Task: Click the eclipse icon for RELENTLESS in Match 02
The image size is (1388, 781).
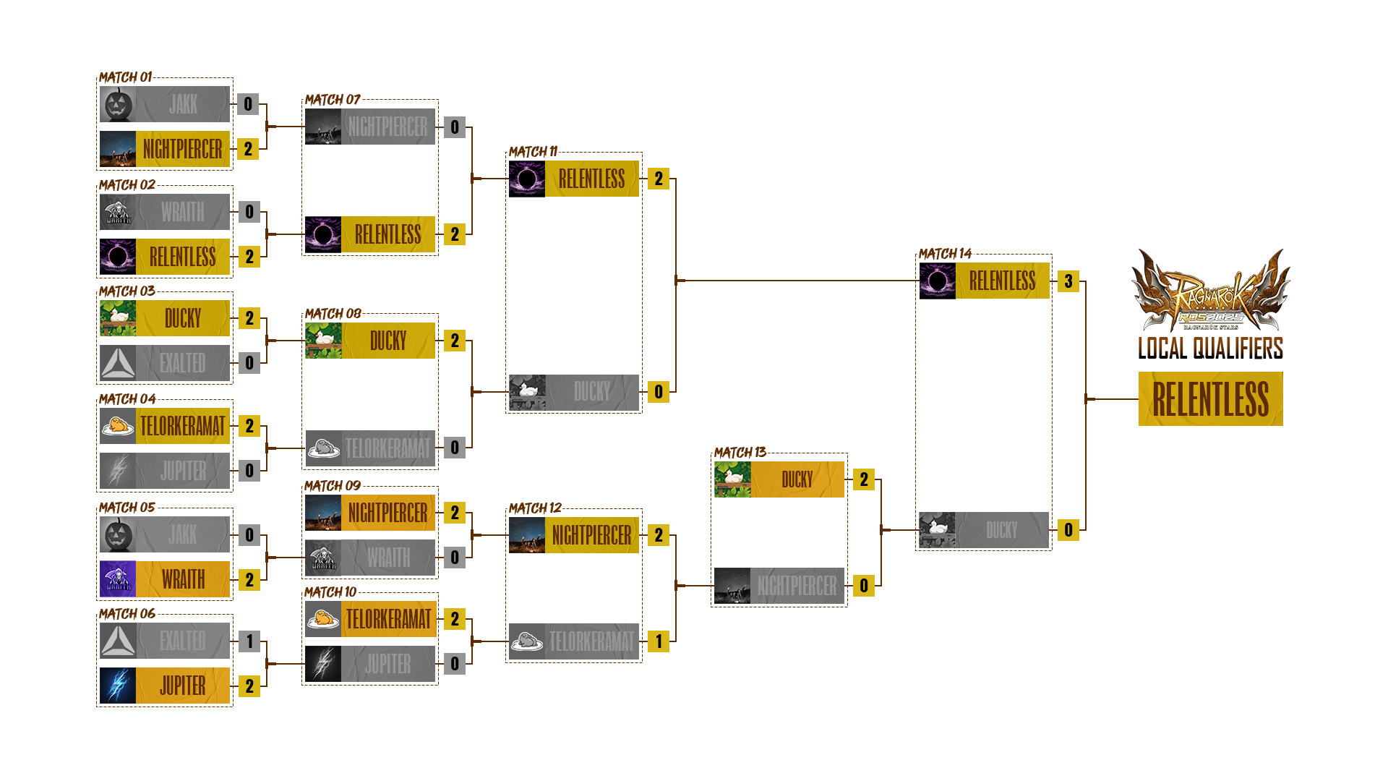Action: click(x=117, y=257)
